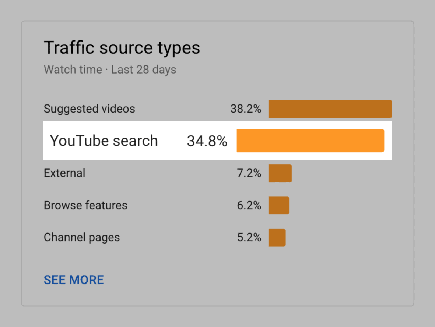
Task: Select the Channel pages label
Action: (82, 237)
